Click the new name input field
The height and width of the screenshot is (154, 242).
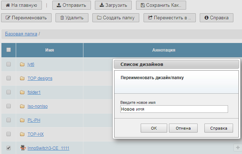pyautogui.click(x=174, y=109)
